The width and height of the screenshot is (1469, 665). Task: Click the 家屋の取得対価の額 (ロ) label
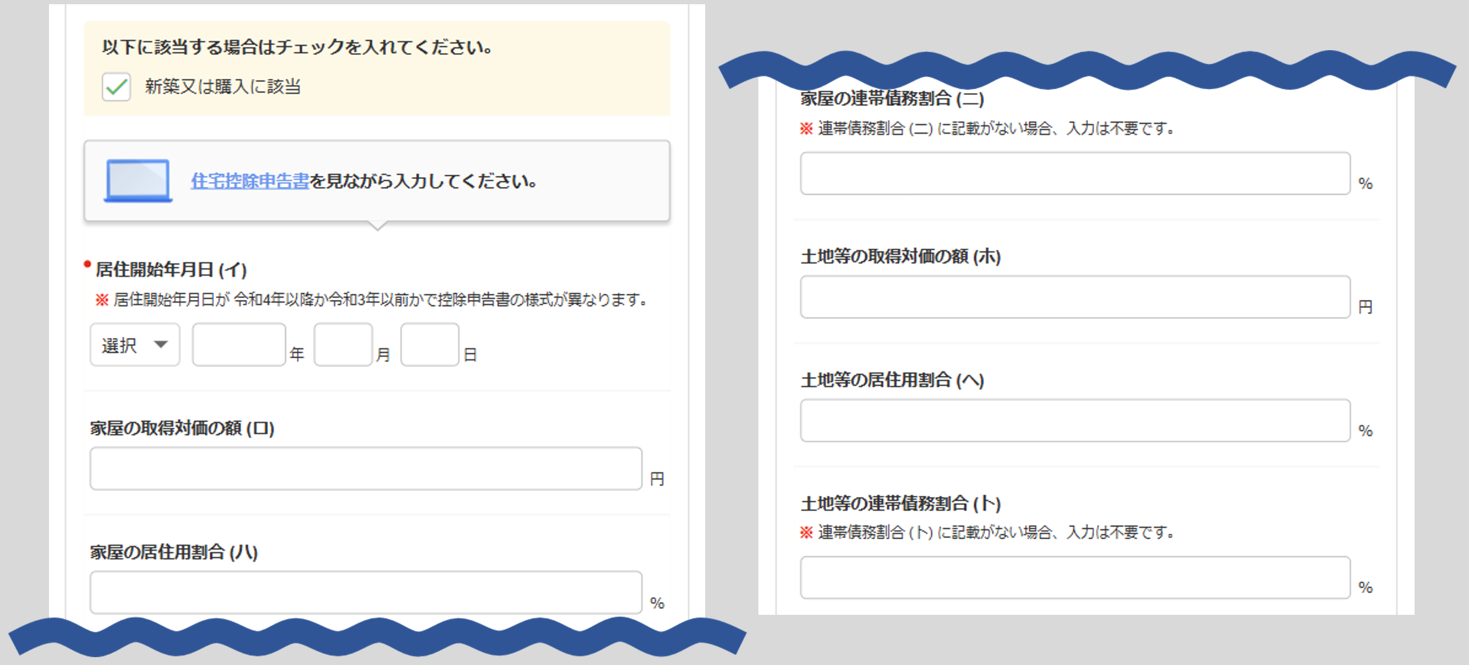182,429
